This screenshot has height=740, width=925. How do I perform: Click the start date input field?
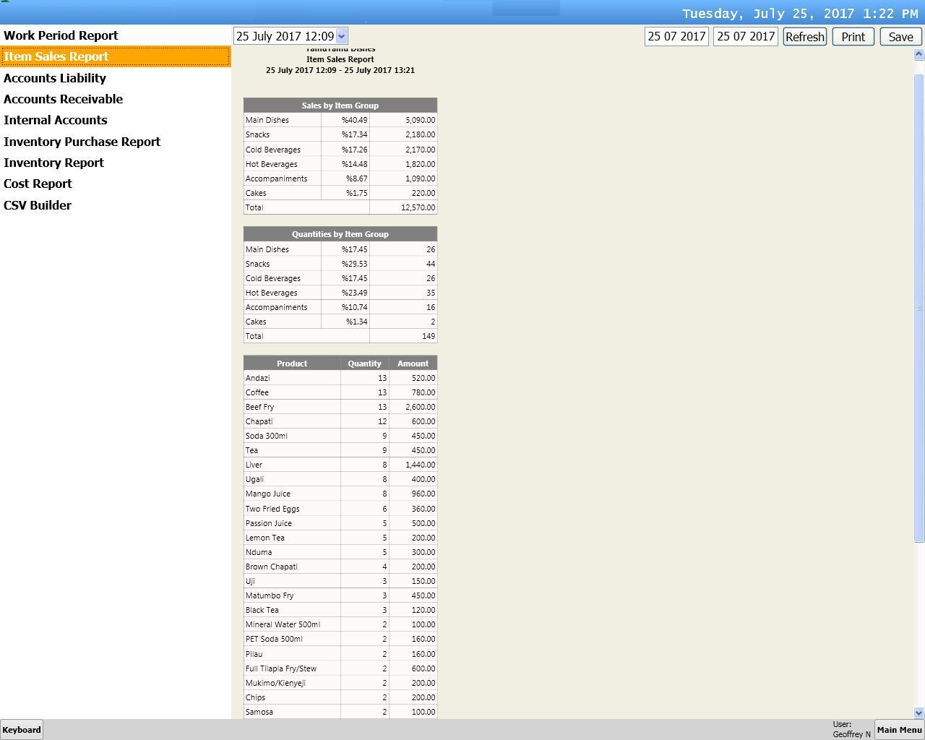(676, 36)
